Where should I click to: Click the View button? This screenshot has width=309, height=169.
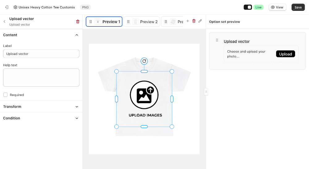point(277,7)
